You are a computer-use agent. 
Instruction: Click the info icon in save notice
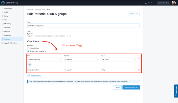(x=29, y=82)
